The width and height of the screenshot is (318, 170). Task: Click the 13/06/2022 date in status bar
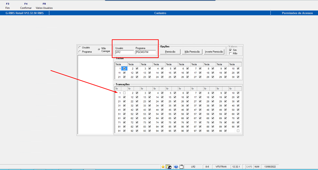tap(270, 166)
